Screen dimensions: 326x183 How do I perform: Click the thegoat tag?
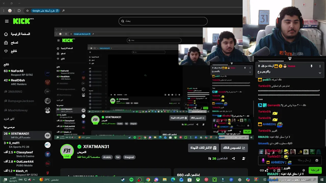[x=129, y=157]
